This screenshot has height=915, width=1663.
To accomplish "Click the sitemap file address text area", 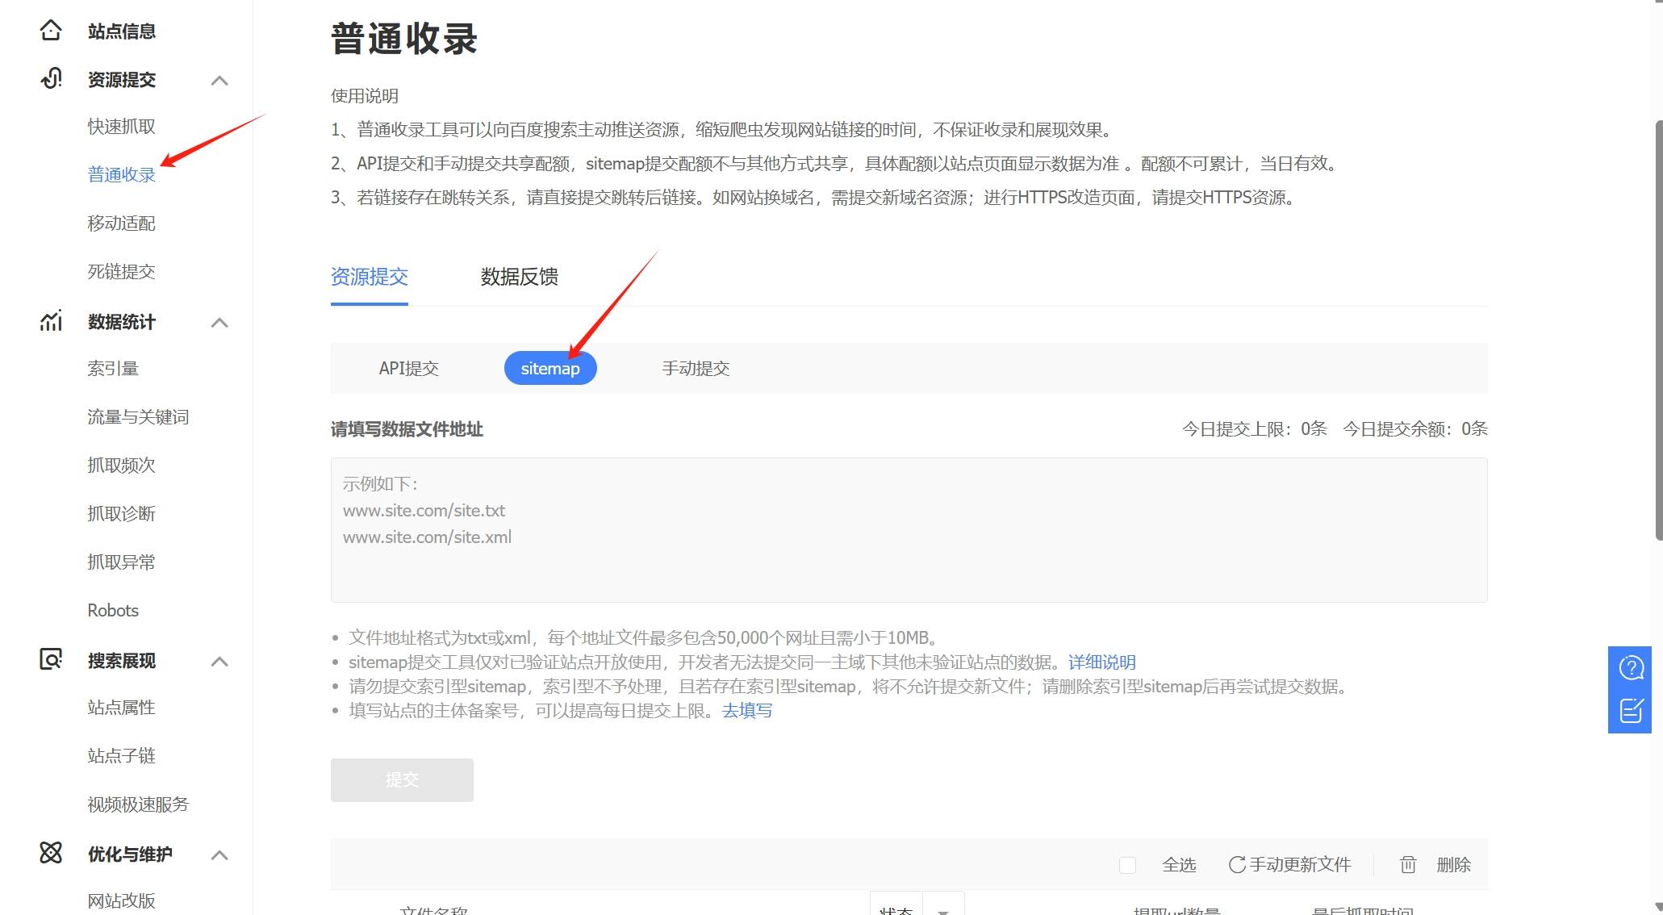I will pos(909,529).
